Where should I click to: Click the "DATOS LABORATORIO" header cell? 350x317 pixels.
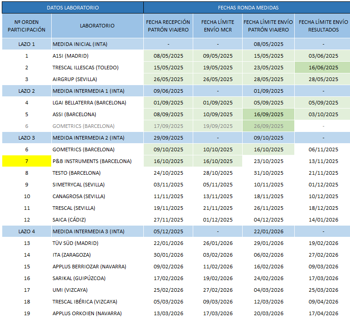pos(72,8)
